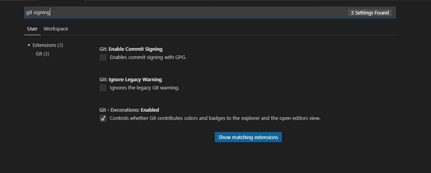Image resolution: width=431 pixels, height=173 pixels.
Task: Select 'Git (3)' in the settings tree
Action: pyautogui.click(x=42, y=54)
